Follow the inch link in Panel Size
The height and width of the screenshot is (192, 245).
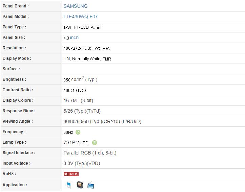pyautogui.click(x=74, y=38)
